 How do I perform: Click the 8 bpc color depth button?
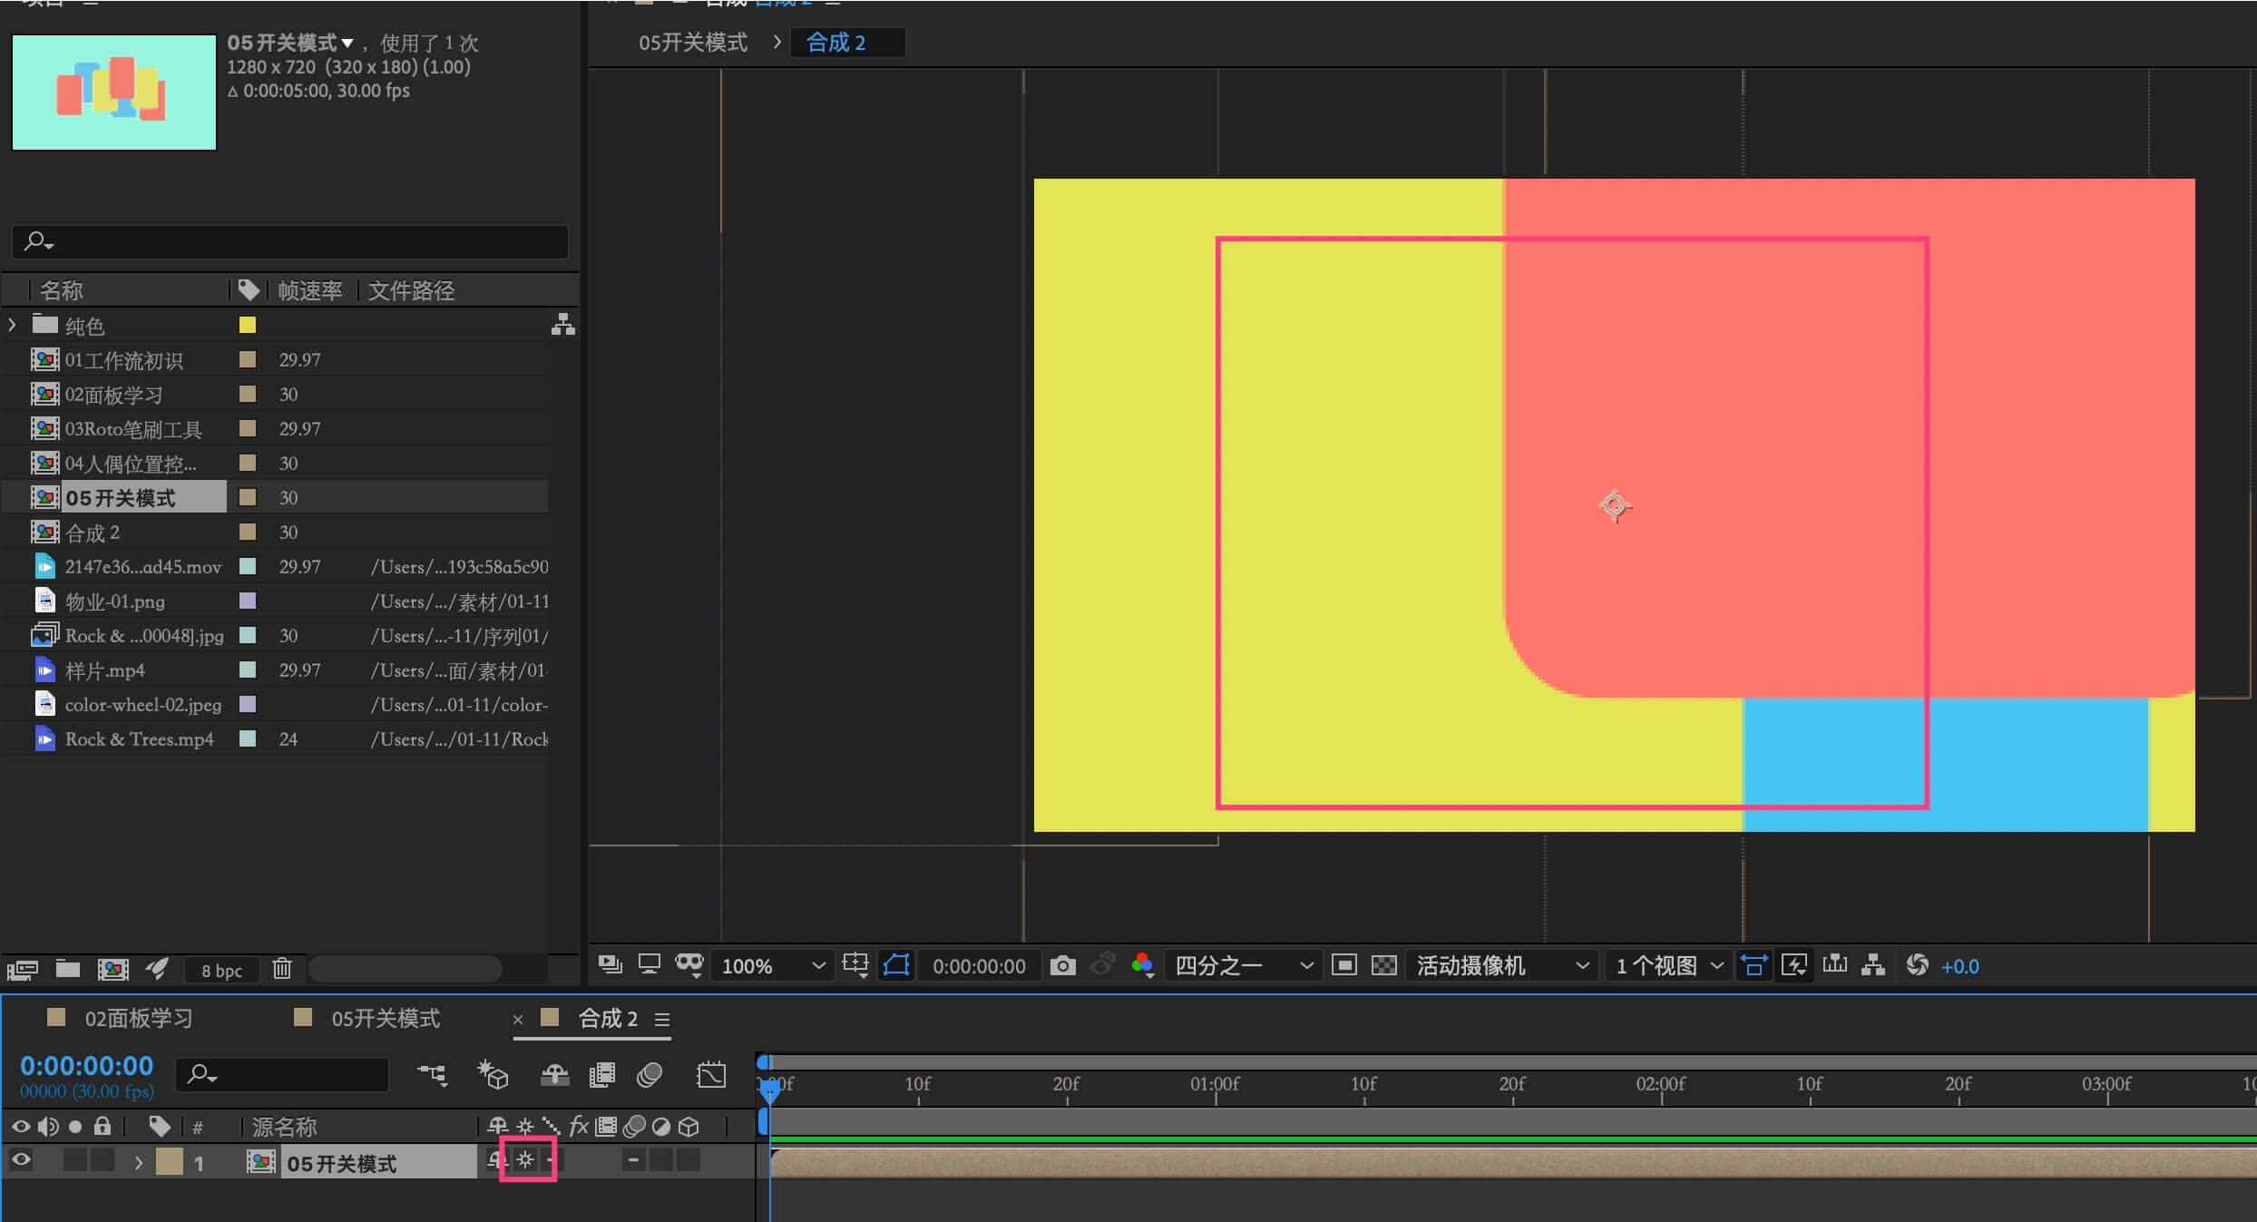pos(221,971)
